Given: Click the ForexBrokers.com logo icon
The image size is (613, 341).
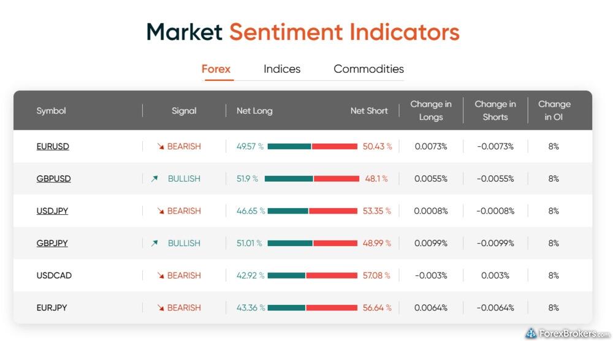Looking at the screenshot, I should pyautogui.click(x=531, y=333).
